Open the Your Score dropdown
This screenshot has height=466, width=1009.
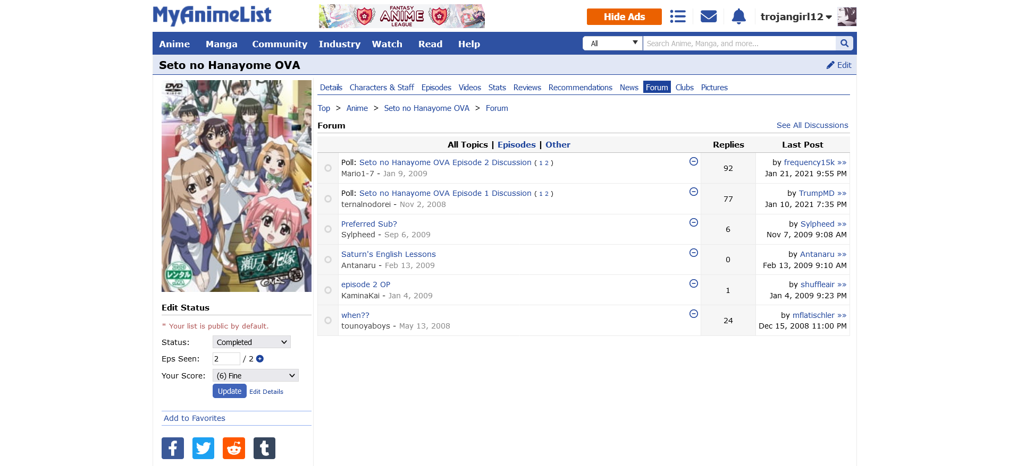pyautogui.click(x=255, y=376)
